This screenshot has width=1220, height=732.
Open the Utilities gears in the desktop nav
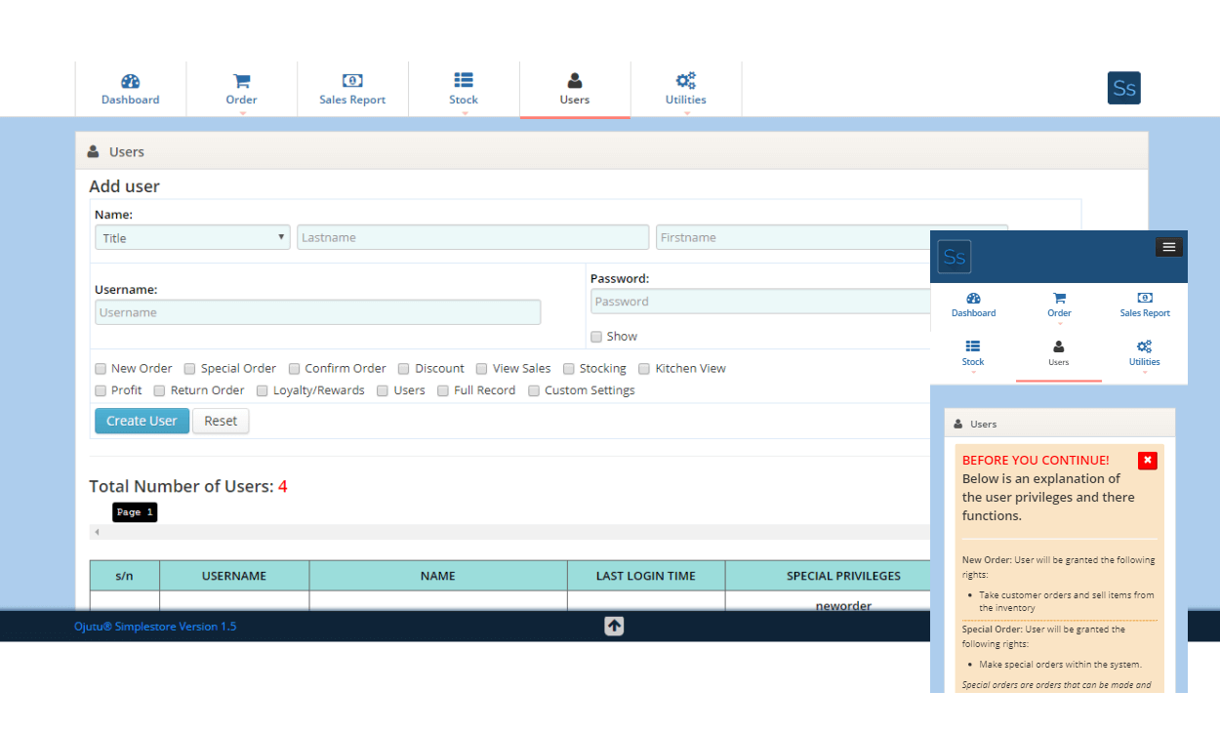[x=686, y=80]
